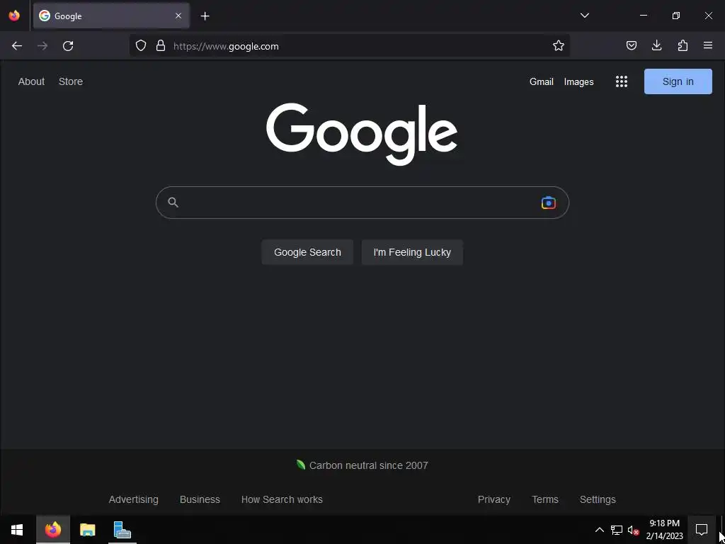
Task: Click the Firefox taskbar icon
Action: pos(53,530)
